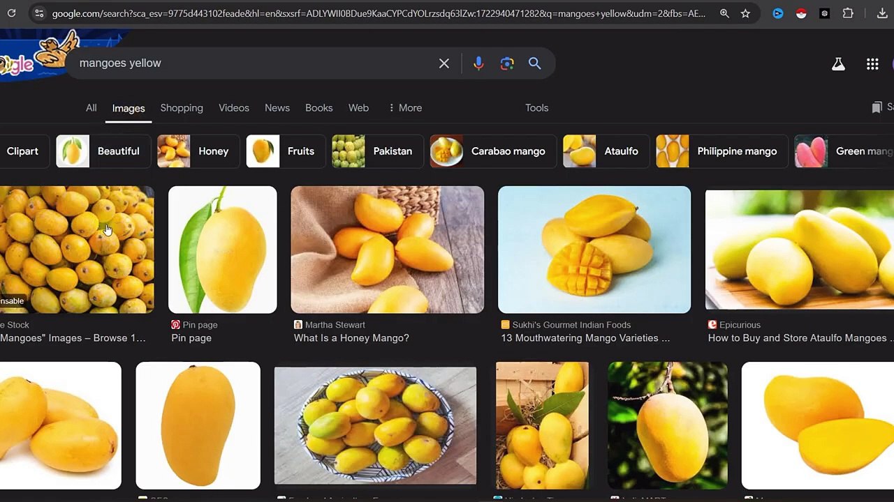Click the blue extension icon beside the bookmark star
Image resolution: width=894 pixels, height=502 pixels.
tap(778, 13)
